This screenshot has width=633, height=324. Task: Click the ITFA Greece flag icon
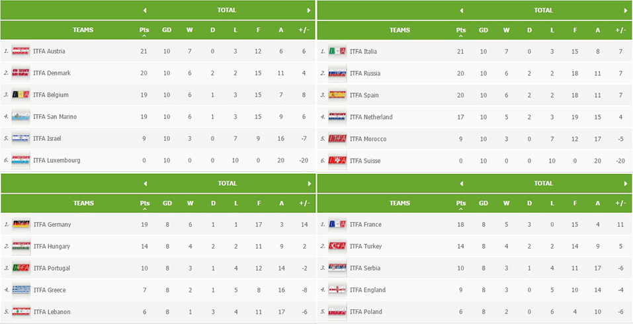21,290
